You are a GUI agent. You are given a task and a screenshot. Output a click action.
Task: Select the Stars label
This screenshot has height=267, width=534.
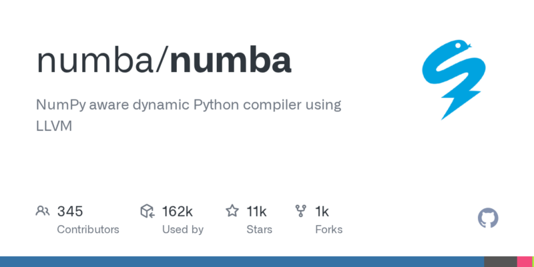point(260,230)
